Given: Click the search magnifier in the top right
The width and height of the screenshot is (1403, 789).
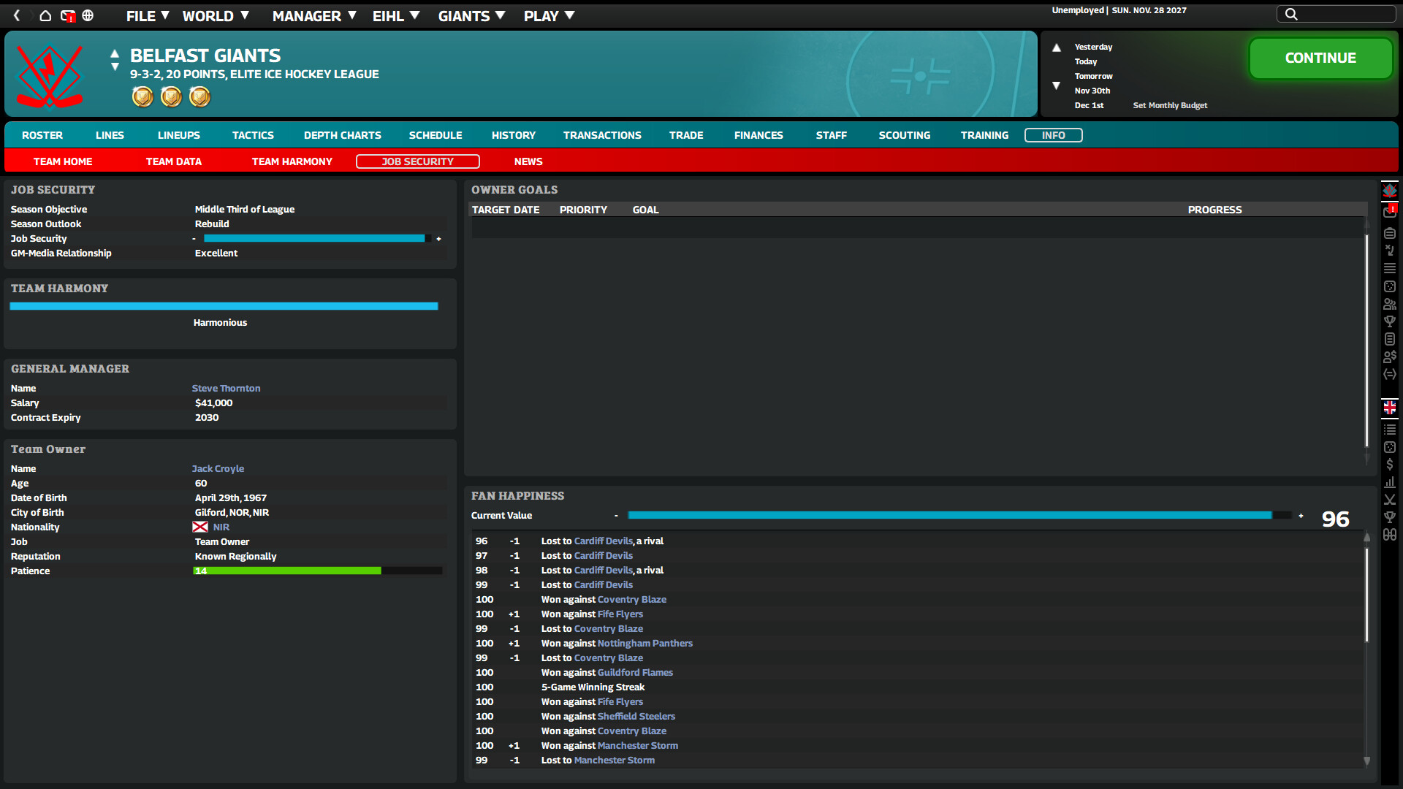Looking at the screenshot, I should [1290, 13].
